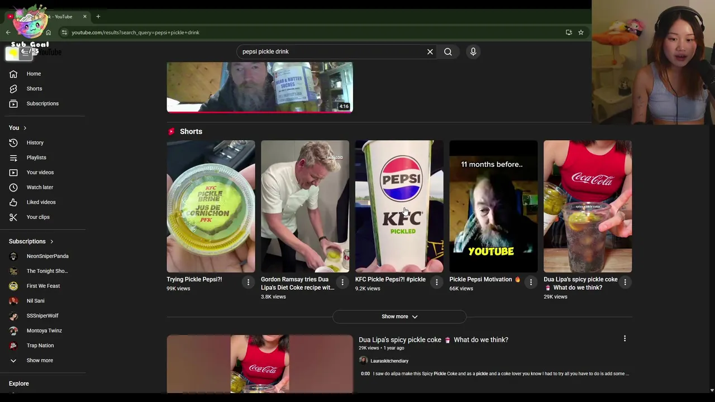Image resolution: width=715 pixels, height=402 pixels.
Task: Play the Trying Pickle Pepsi short thumbnail
Action: [x=211, y=206]
